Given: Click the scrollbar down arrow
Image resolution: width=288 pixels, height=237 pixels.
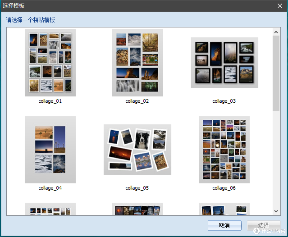Looking at the screenshot, I should [x=276, y=211].
